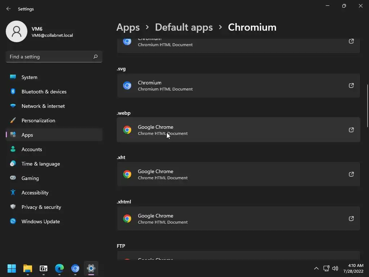Click open-link icon on .webp row

click(351, 130)
